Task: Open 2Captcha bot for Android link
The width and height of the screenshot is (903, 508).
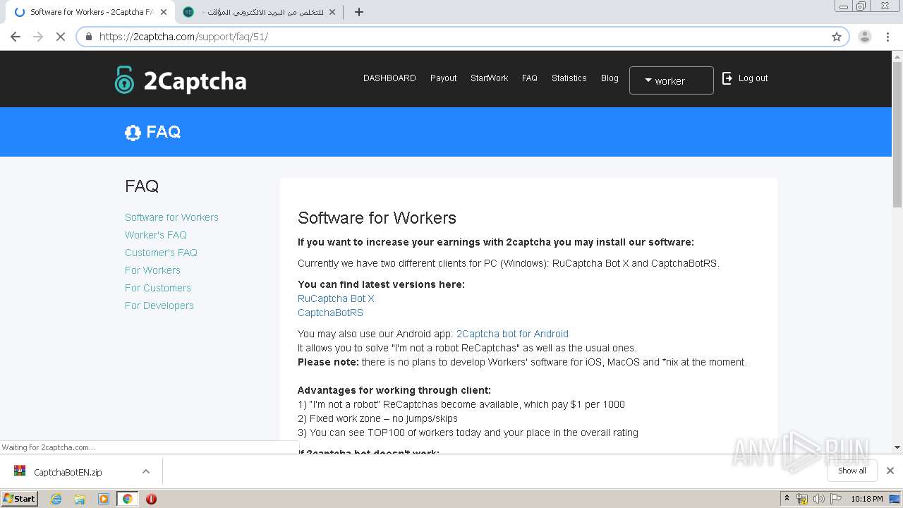Action: pyautogui.click(x=512, y=334)
